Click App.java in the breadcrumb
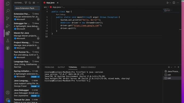The image size is (184, 103). tap(57, 7)
